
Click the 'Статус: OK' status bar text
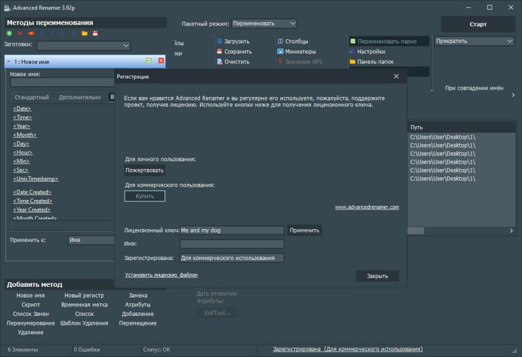(x=157, y=349)
